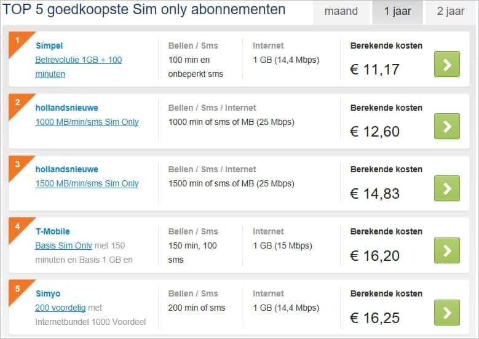This screenshot has width=479, height=339.
Task: Open the green arrow for the €12,60 plan
Action: [447, 126]
